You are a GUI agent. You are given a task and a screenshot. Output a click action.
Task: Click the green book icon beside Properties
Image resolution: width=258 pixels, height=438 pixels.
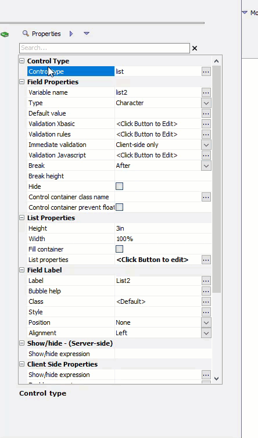click(x=5, y=34)
